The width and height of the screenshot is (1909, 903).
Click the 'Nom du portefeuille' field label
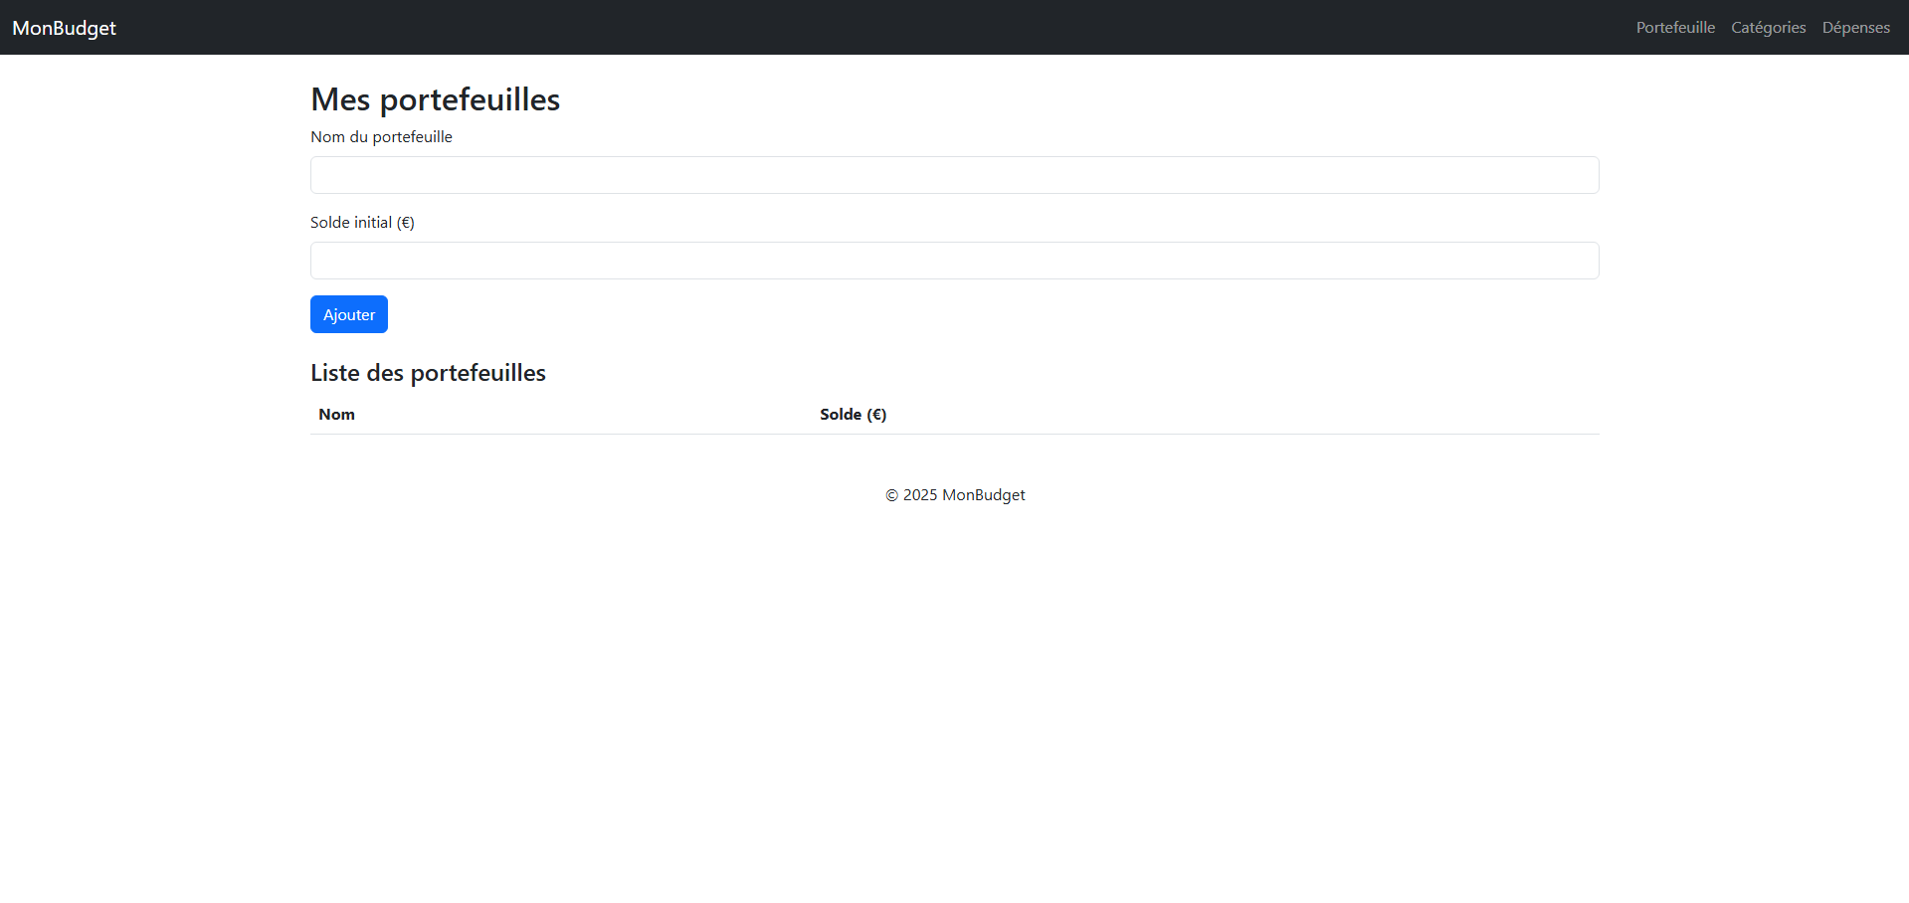tap(381, 137)
